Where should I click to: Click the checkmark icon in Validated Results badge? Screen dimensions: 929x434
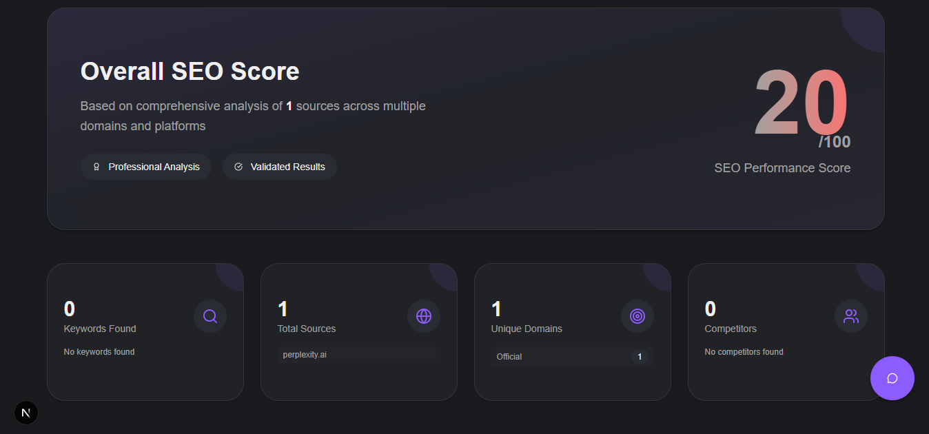(238, 166)
